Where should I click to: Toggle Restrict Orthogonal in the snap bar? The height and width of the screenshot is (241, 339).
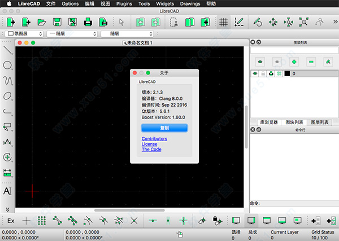click(x=183, y=221)
